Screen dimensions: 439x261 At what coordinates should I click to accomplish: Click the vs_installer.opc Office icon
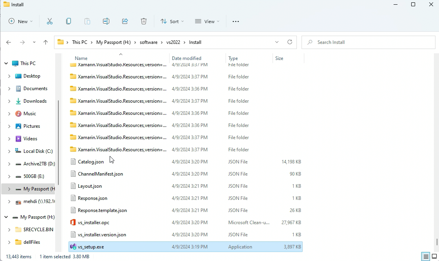(73, 222)
